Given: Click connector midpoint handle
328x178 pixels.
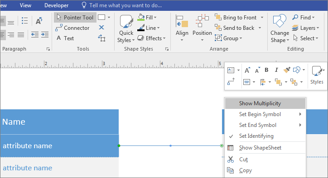Looking at the screenshot, I should (x=170, y=145).
